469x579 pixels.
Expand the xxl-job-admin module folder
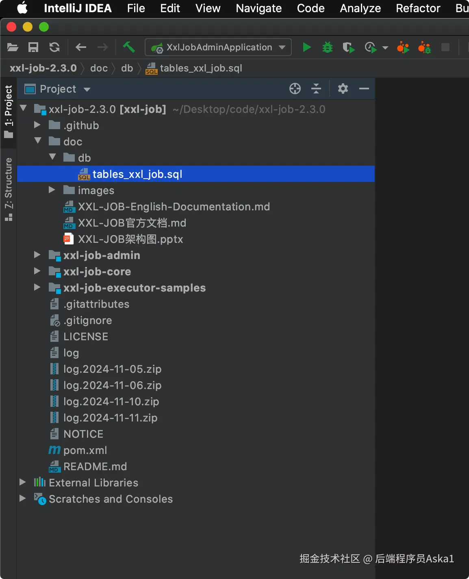(37, 255)
